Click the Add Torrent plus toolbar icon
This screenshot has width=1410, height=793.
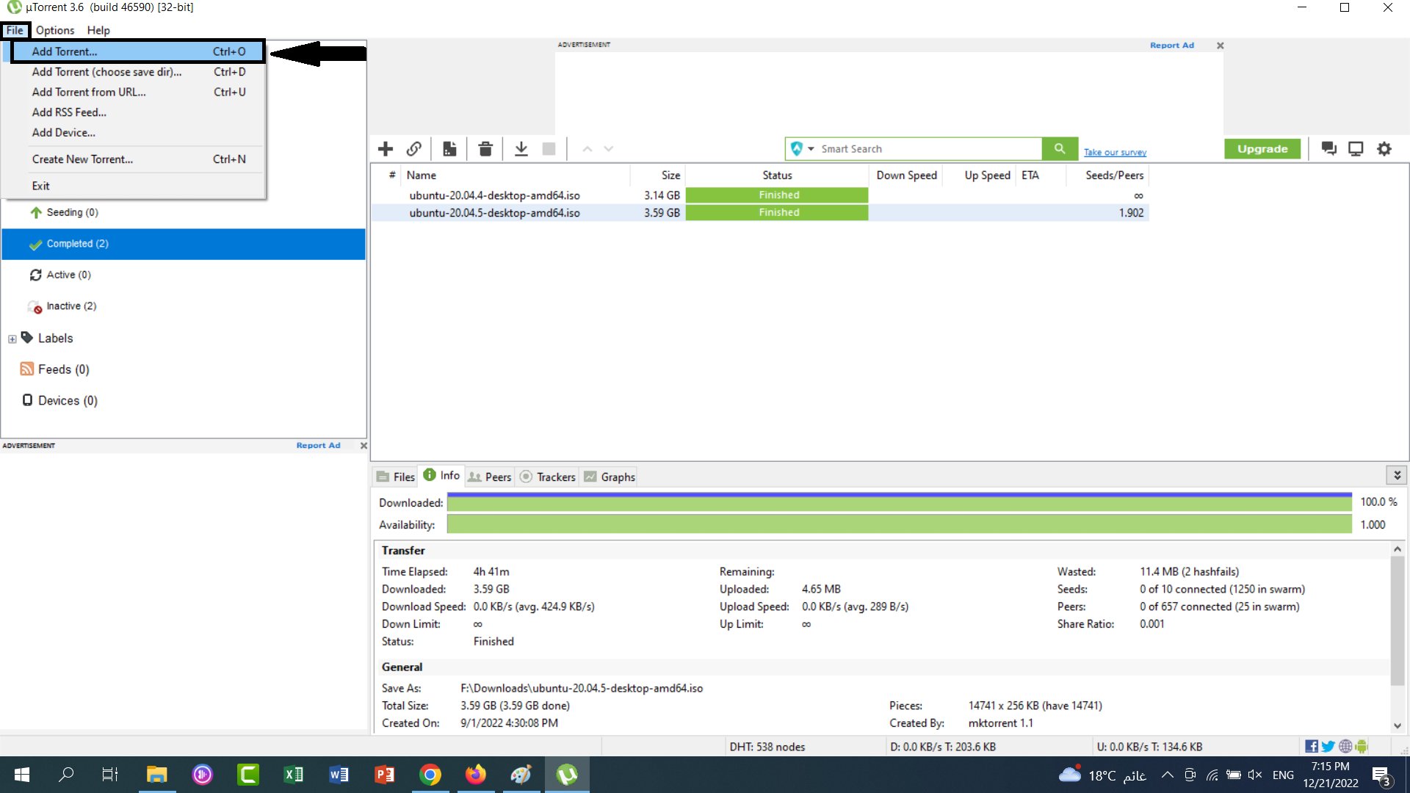386,149
